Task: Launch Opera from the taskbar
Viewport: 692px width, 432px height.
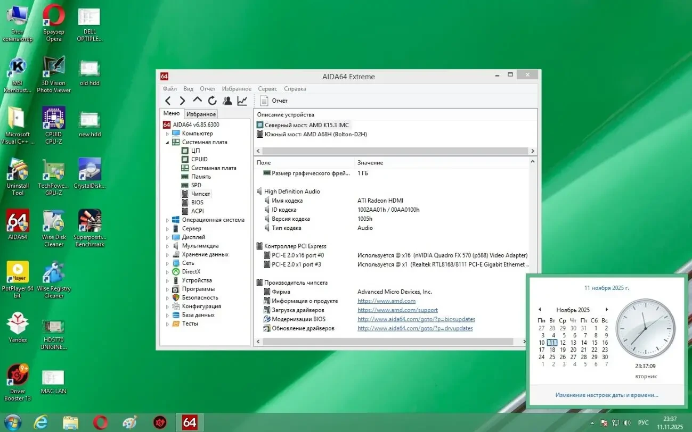Action: pos(100,422)
